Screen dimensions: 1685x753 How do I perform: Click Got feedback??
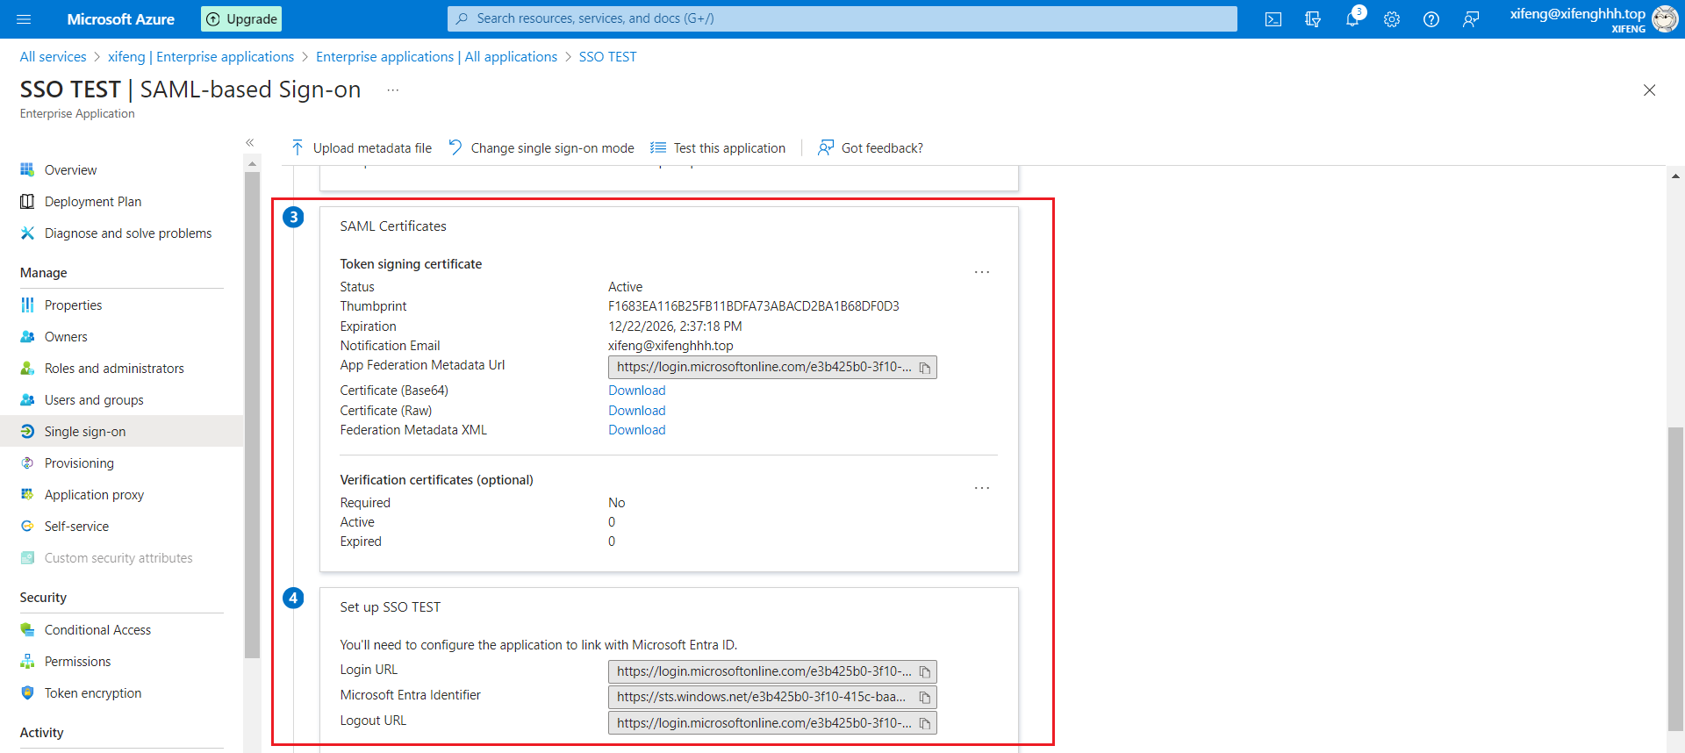[871, 147]
